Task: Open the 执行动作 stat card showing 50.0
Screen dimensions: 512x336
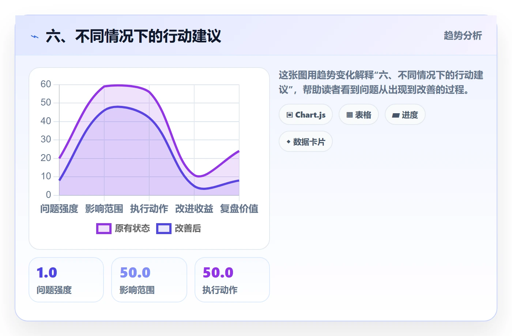Action: (x=232, y=280)
